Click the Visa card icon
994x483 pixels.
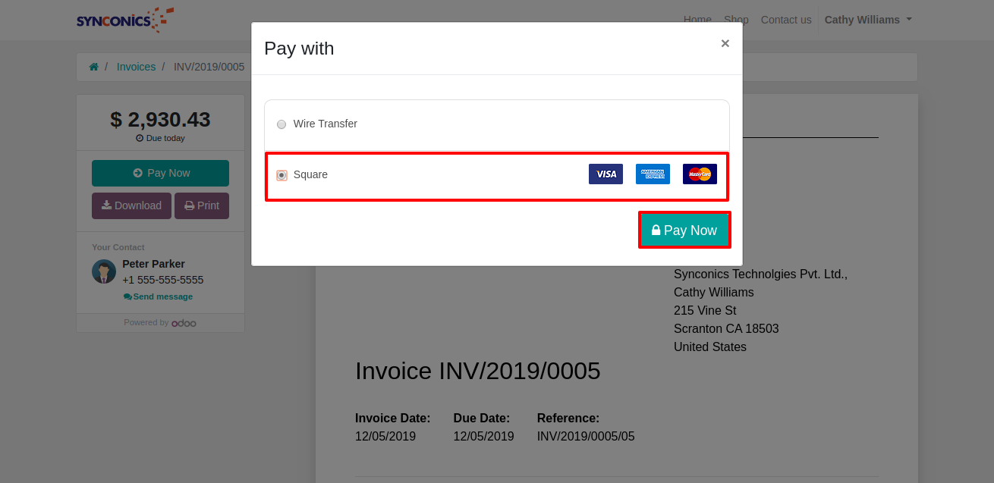tap(606, 174)
